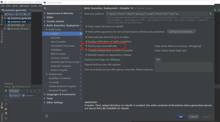The width and height of the screenshot is (220, 122).
Task: Expand the Languages & Frameworks section
Action: pyautogui.click(x=45, y=94)
